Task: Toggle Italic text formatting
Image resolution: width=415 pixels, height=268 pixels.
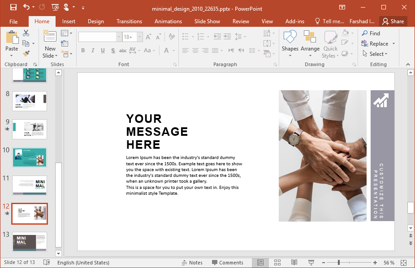Action: [93, 50]
